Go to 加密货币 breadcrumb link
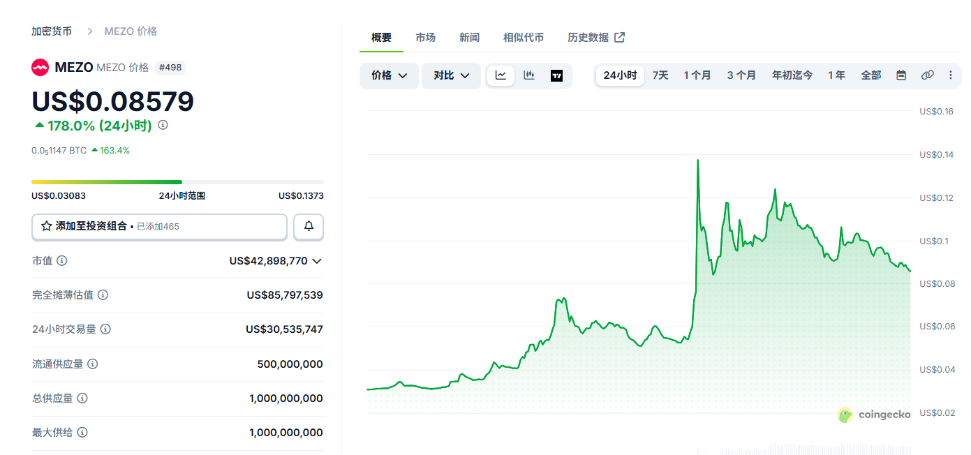 [52, 31]
